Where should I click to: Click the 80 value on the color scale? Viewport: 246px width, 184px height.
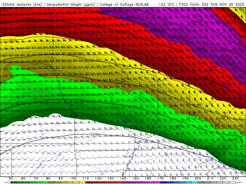click(x=48, y=178)
